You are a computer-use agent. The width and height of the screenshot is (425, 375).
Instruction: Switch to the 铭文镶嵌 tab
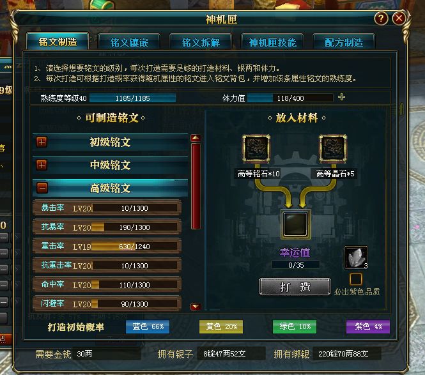(129, 42)
